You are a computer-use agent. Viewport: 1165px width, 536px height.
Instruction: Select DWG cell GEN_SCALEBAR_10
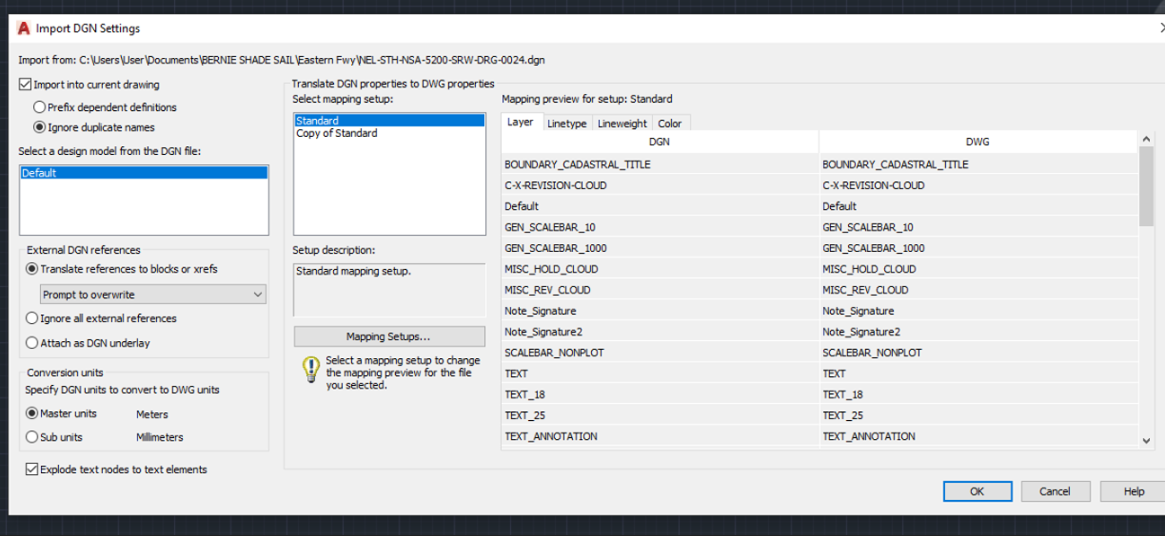(977, 227)
